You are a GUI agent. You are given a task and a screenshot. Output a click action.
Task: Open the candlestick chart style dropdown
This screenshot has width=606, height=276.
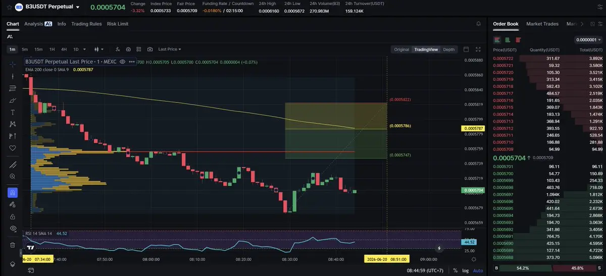point(98,49)
